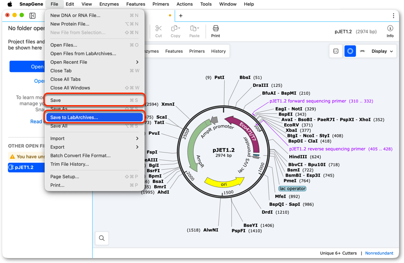404x263 pixels.
Task: Choose New Protein File
Action: (94, 24)
